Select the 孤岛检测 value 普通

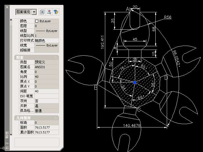tap(46, 111)
